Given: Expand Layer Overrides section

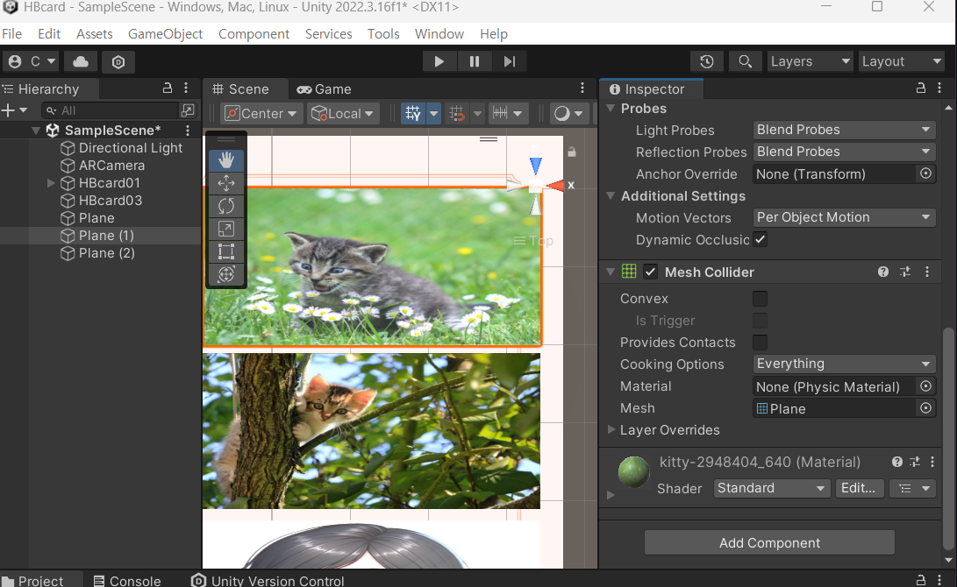Looking at the screenshot, I should coord(611,429).
